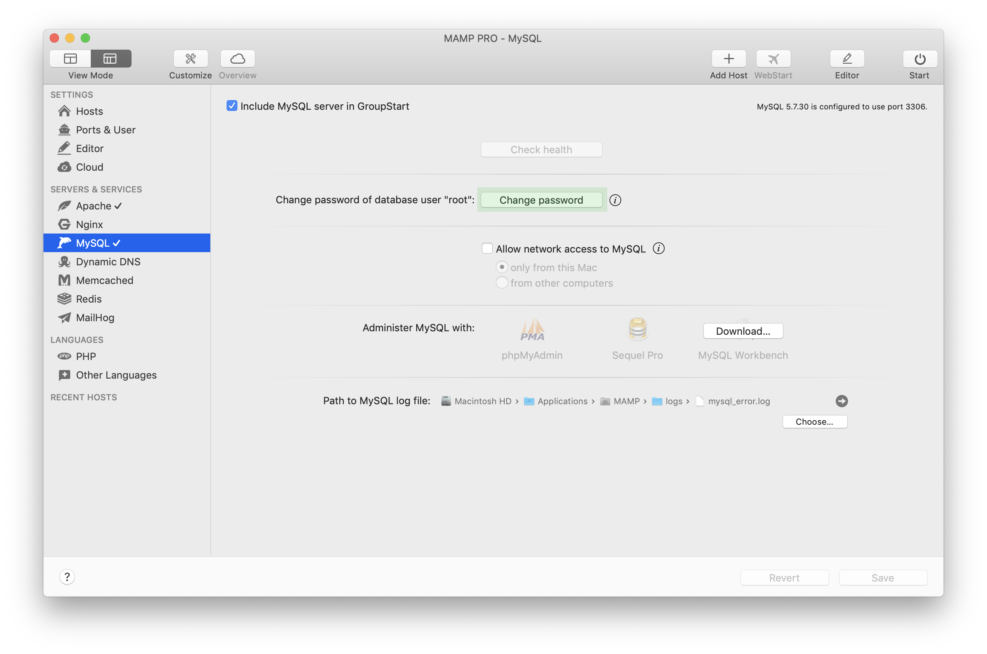The width and height of the screenshot is (987, 654).
Task: Open the Editor pencil toolbar icon
Action: 847,59
